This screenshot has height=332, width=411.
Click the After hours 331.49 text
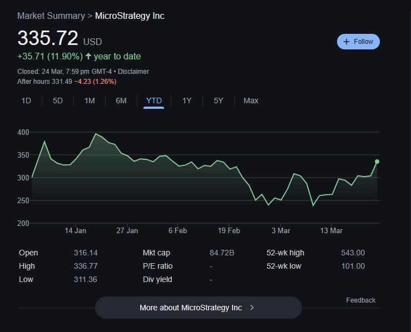point(44,82)
